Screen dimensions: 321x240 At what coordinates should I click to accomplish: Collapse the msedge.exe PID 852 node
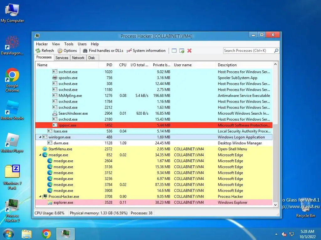pos(40,155)
